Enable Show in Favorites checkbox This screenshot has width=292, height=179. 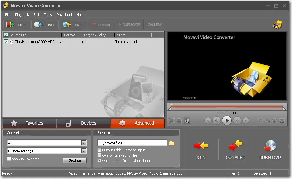9,159
